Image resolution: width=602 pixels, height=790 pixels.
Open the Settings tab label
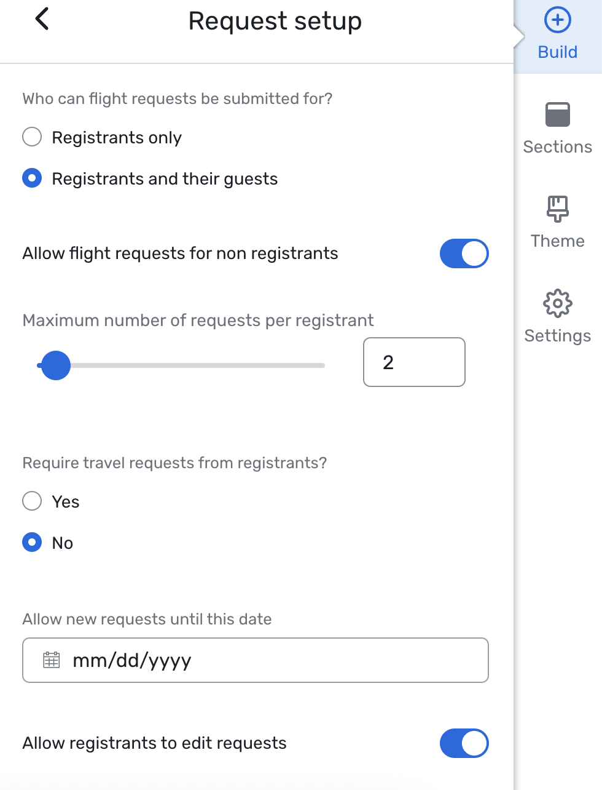pos(557,336)
